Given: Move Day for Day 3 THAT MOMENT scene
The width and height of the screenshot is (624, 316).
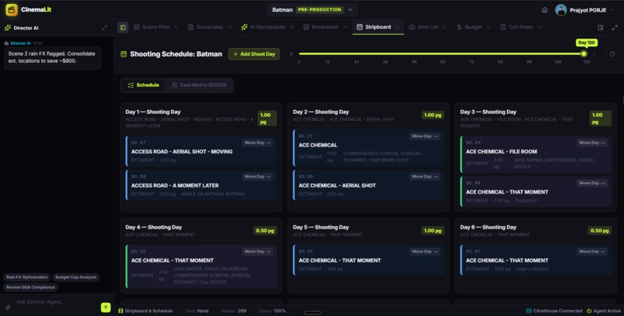Looking at the screenshot, I should point(592,183).
